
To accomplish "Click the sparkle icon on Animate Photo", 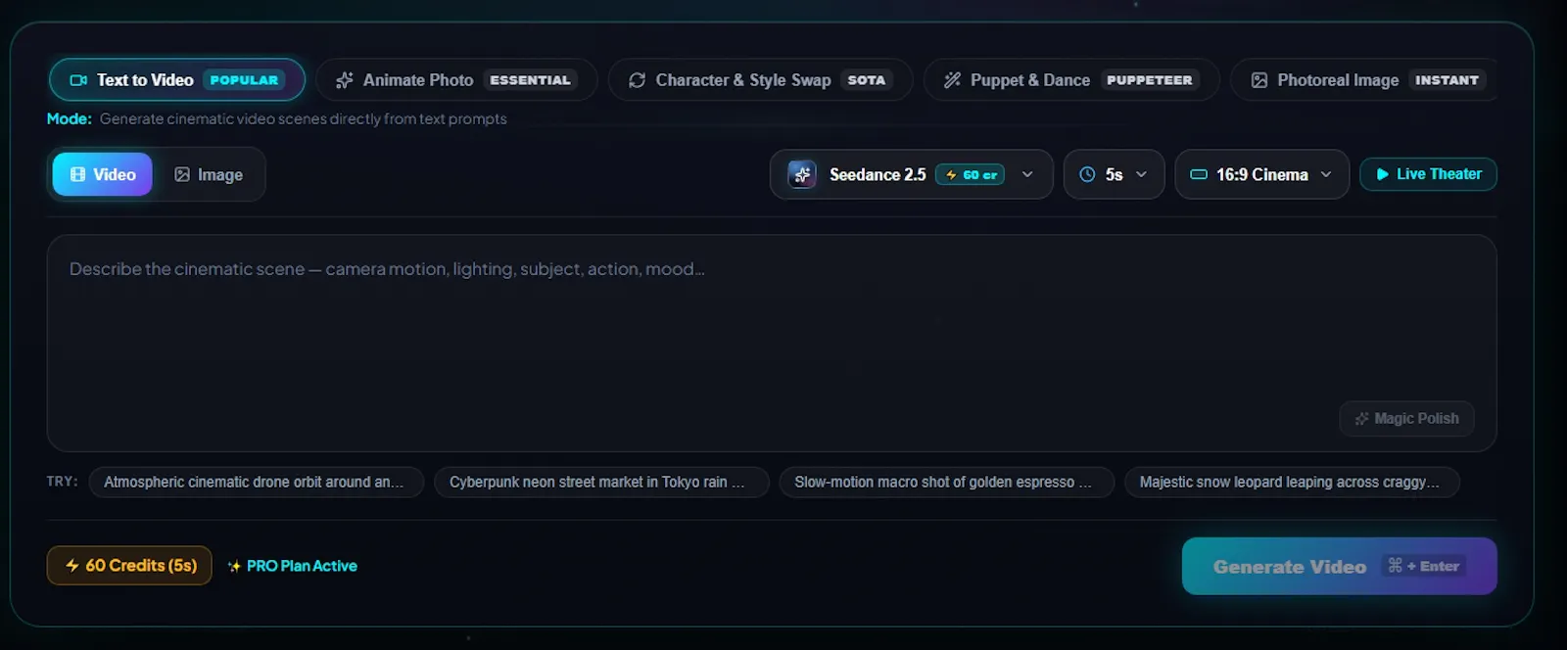I will (345, 80).
